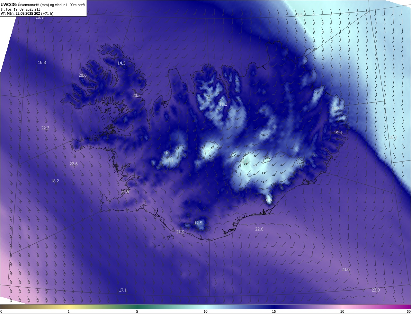411x314 pixels.
Task: Click the 21.9 value on the south coast
Action: [180, 232]
